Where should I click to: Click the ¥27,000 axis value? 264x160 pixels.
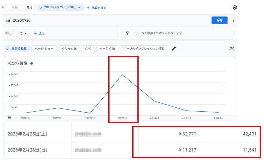coord(13,85)
